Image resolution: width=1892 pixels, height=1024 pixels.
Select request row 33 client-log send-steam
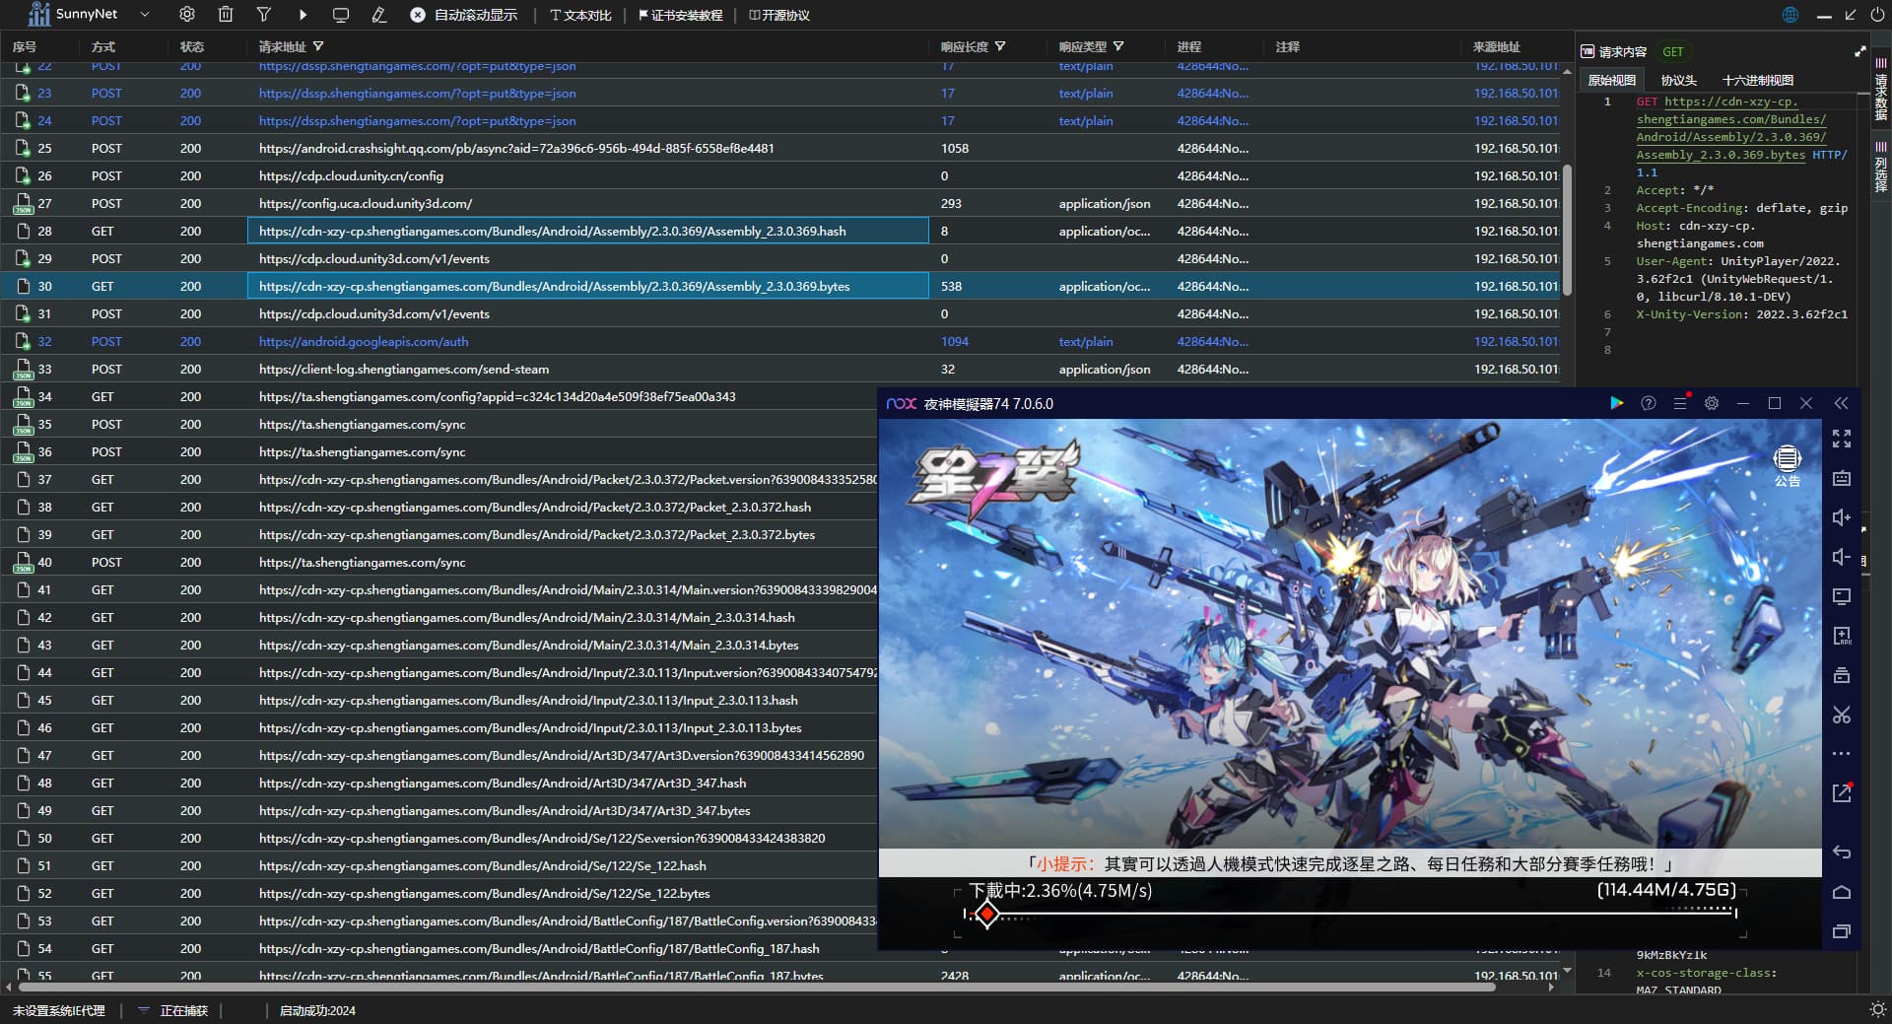tap(404, 369)
